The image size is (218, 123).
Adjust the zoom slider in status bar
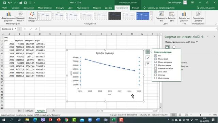tap(201, 115)
